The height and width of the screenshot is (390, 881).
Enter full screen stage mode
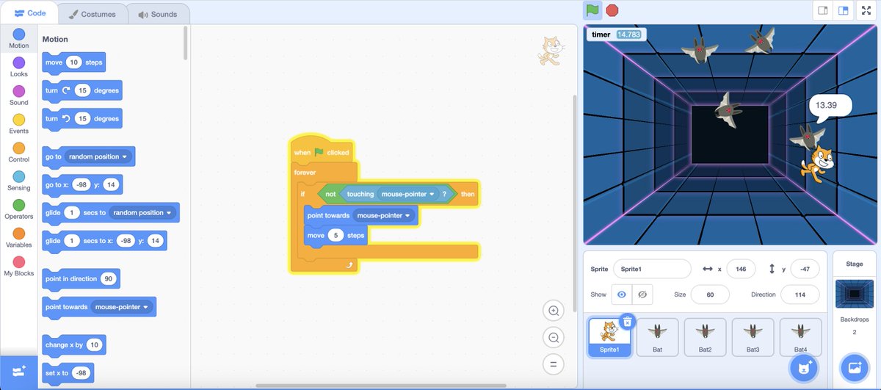[x=868, y=11]
